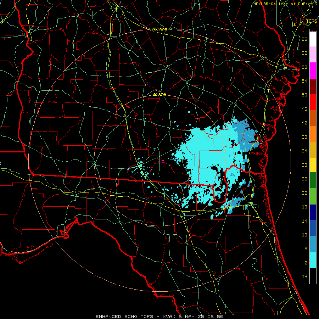Click the "26" legend value
Image resolution: width=319 pixels, height=319 pixels.
click(304, 179)
